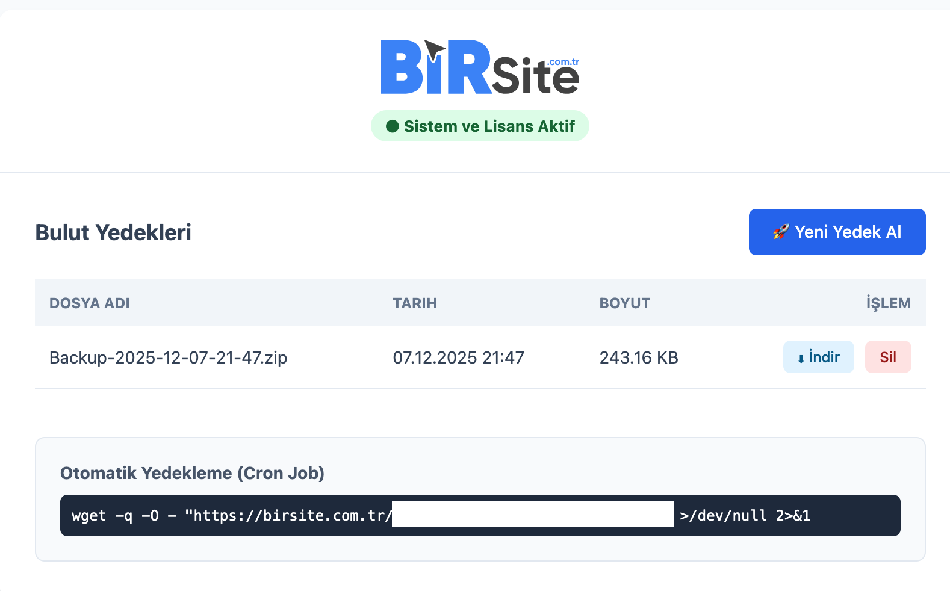Click the .com.tr label in the logo
This screenshot has height=591, width=950.
click(x=563, y=62)
